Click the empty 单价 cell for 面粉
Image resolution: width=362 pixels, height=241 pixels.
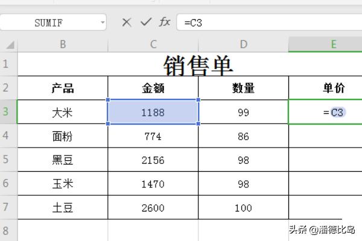point(325,136)
